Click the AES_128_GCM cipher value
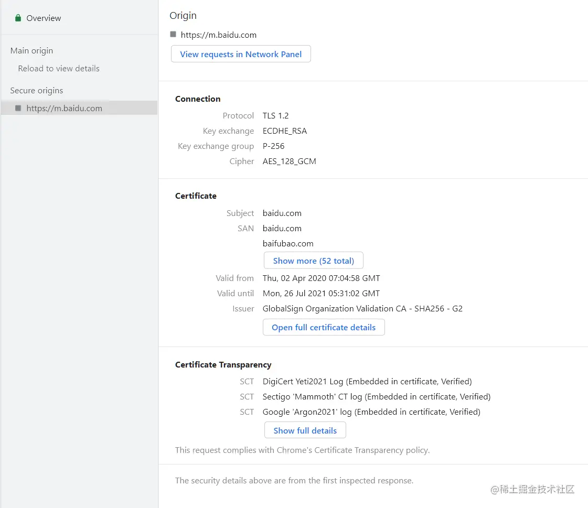Viewport: 588px width, 508px height. (x=289, y=161)
